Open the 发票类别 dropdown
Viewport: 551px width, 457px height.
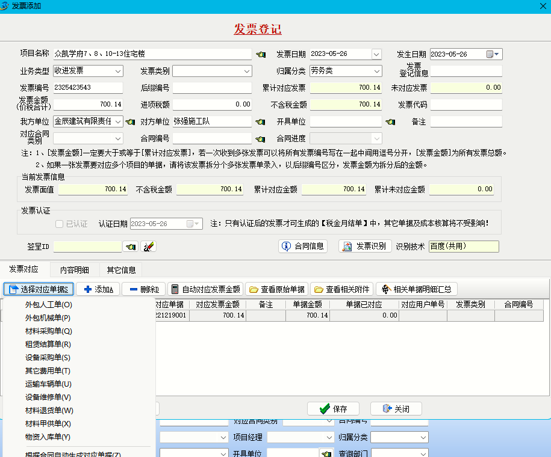click(247, 71)
